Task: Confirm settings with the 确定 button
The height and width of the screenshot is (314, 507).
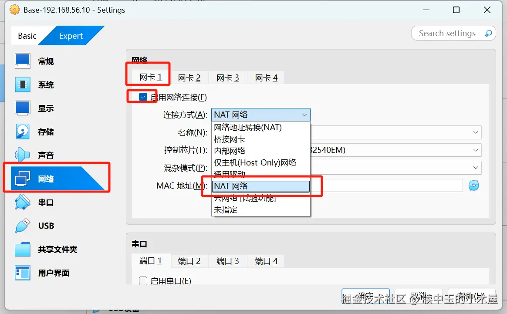Action: click(365, 295)
